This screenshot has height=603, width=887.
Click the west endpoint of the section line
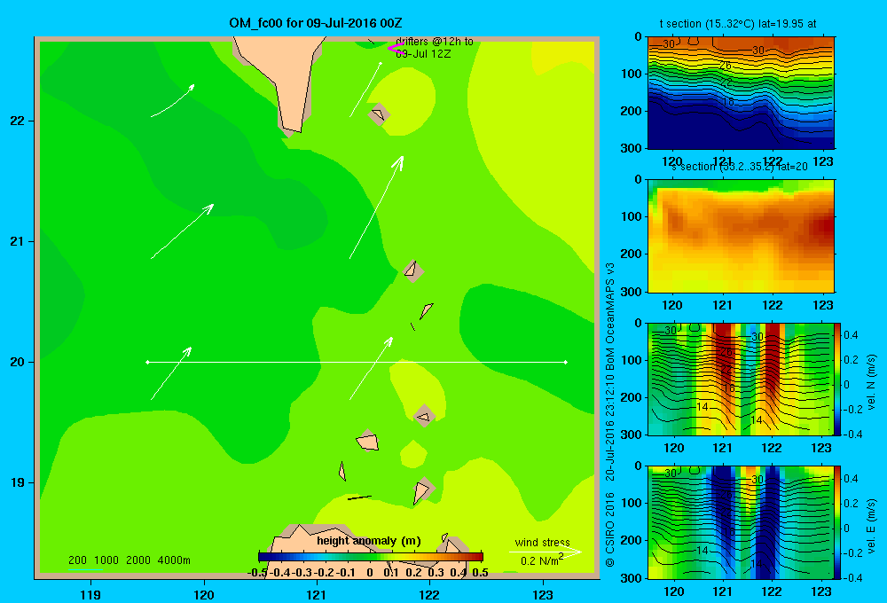(147, 362)
